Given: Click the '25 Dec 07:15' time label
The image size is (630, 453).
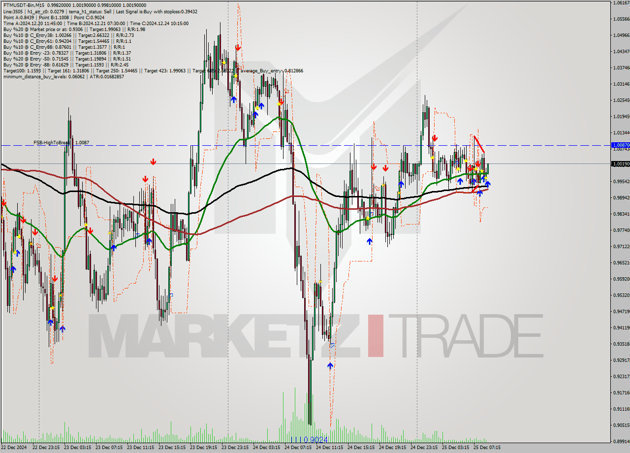Looking at the screenshot, I should [x=487, y=448].
